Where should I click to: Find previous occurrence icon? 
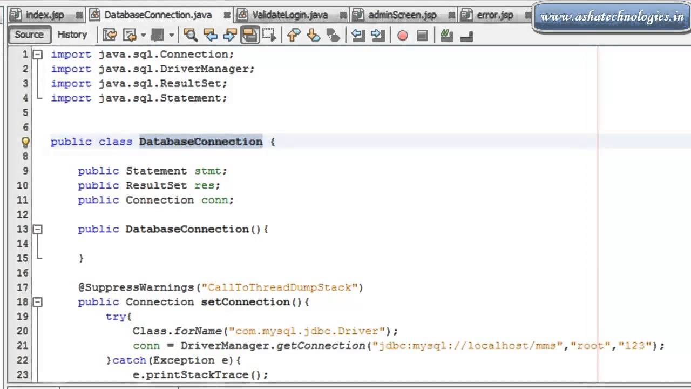click(x=210, y=36)
